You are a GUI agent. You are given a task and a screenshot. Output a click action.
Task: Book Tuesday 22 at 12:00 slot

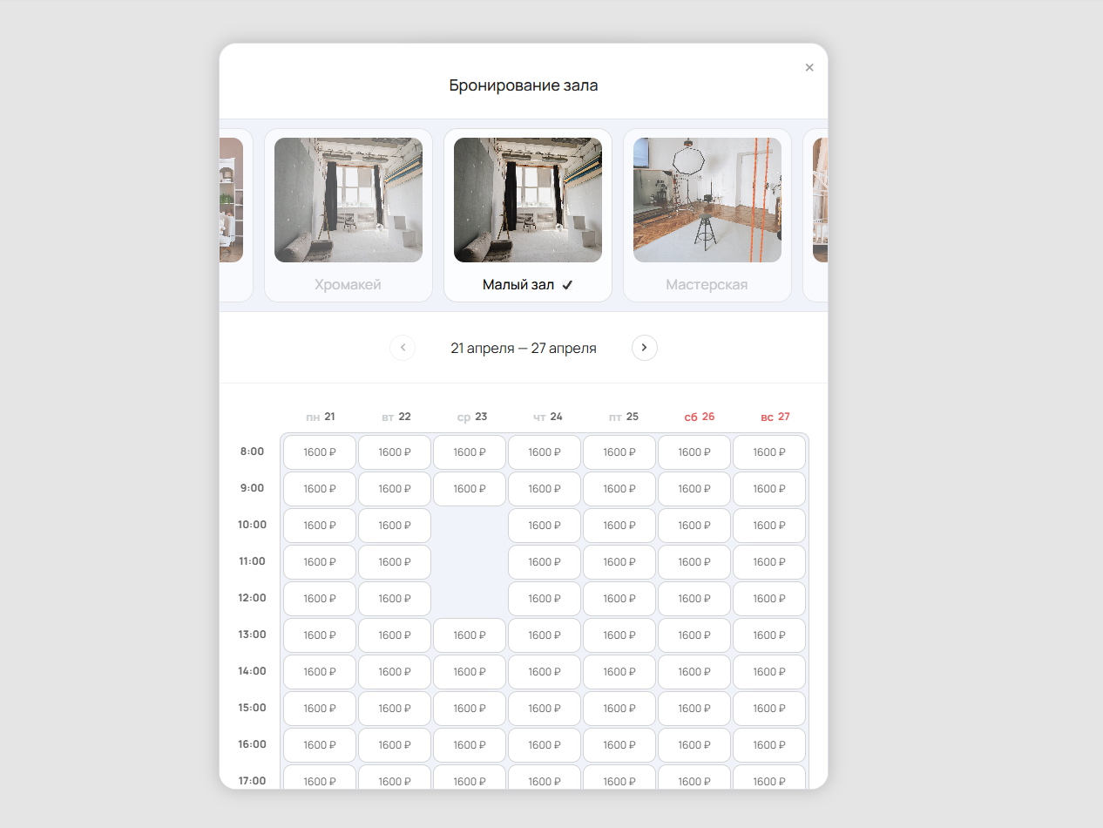(395, 599)
